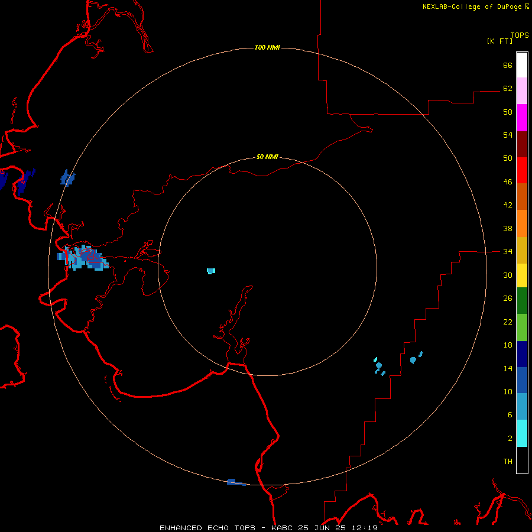Screen dimensions: 532x532
Task: Click the legend value "2"
Action: [510, 439]
